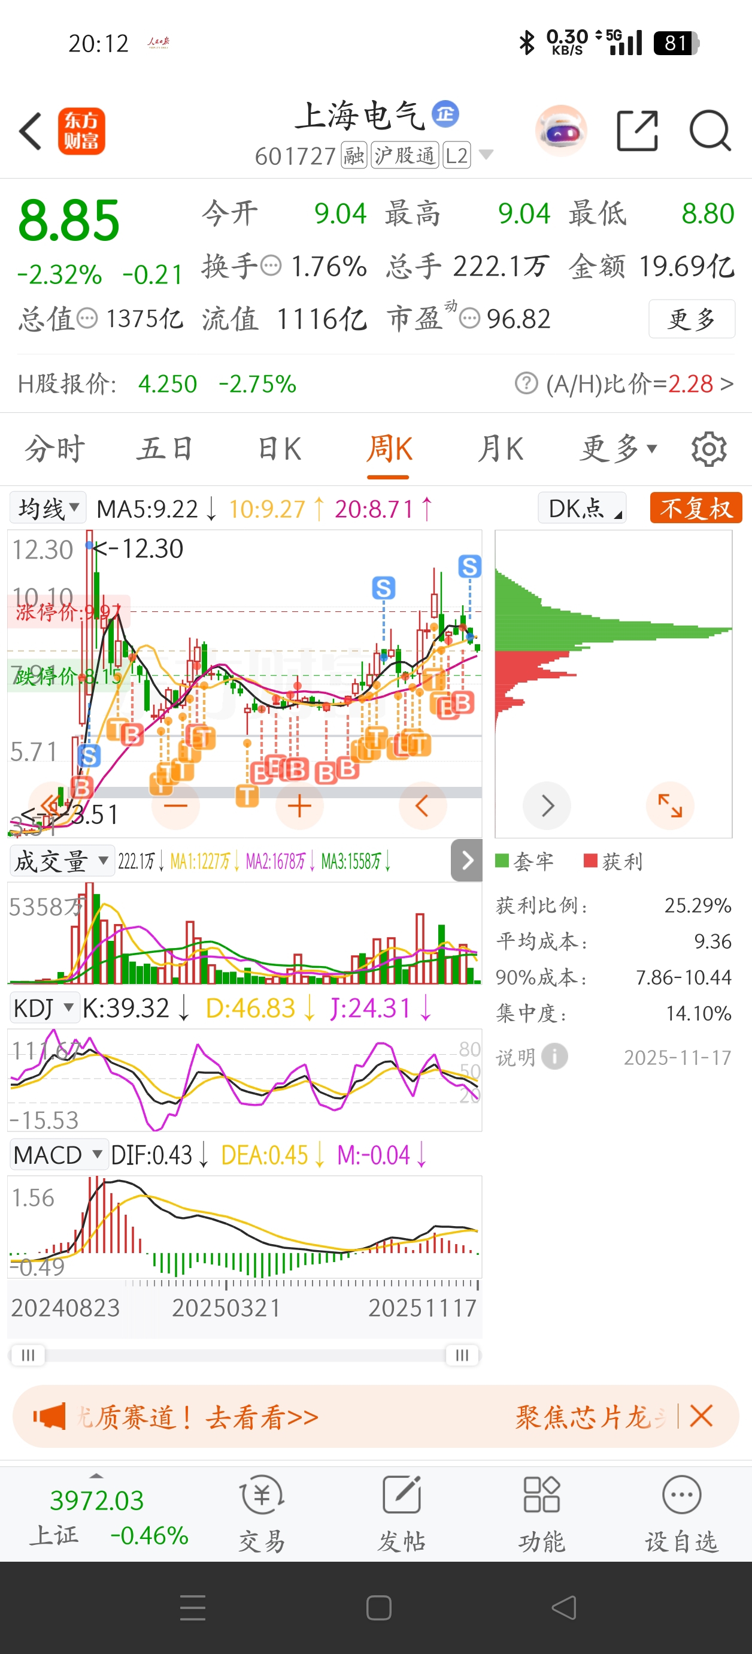
Task: Tap the top-right S sell marker
Action: pyautogui.click(x=469, y=566)
